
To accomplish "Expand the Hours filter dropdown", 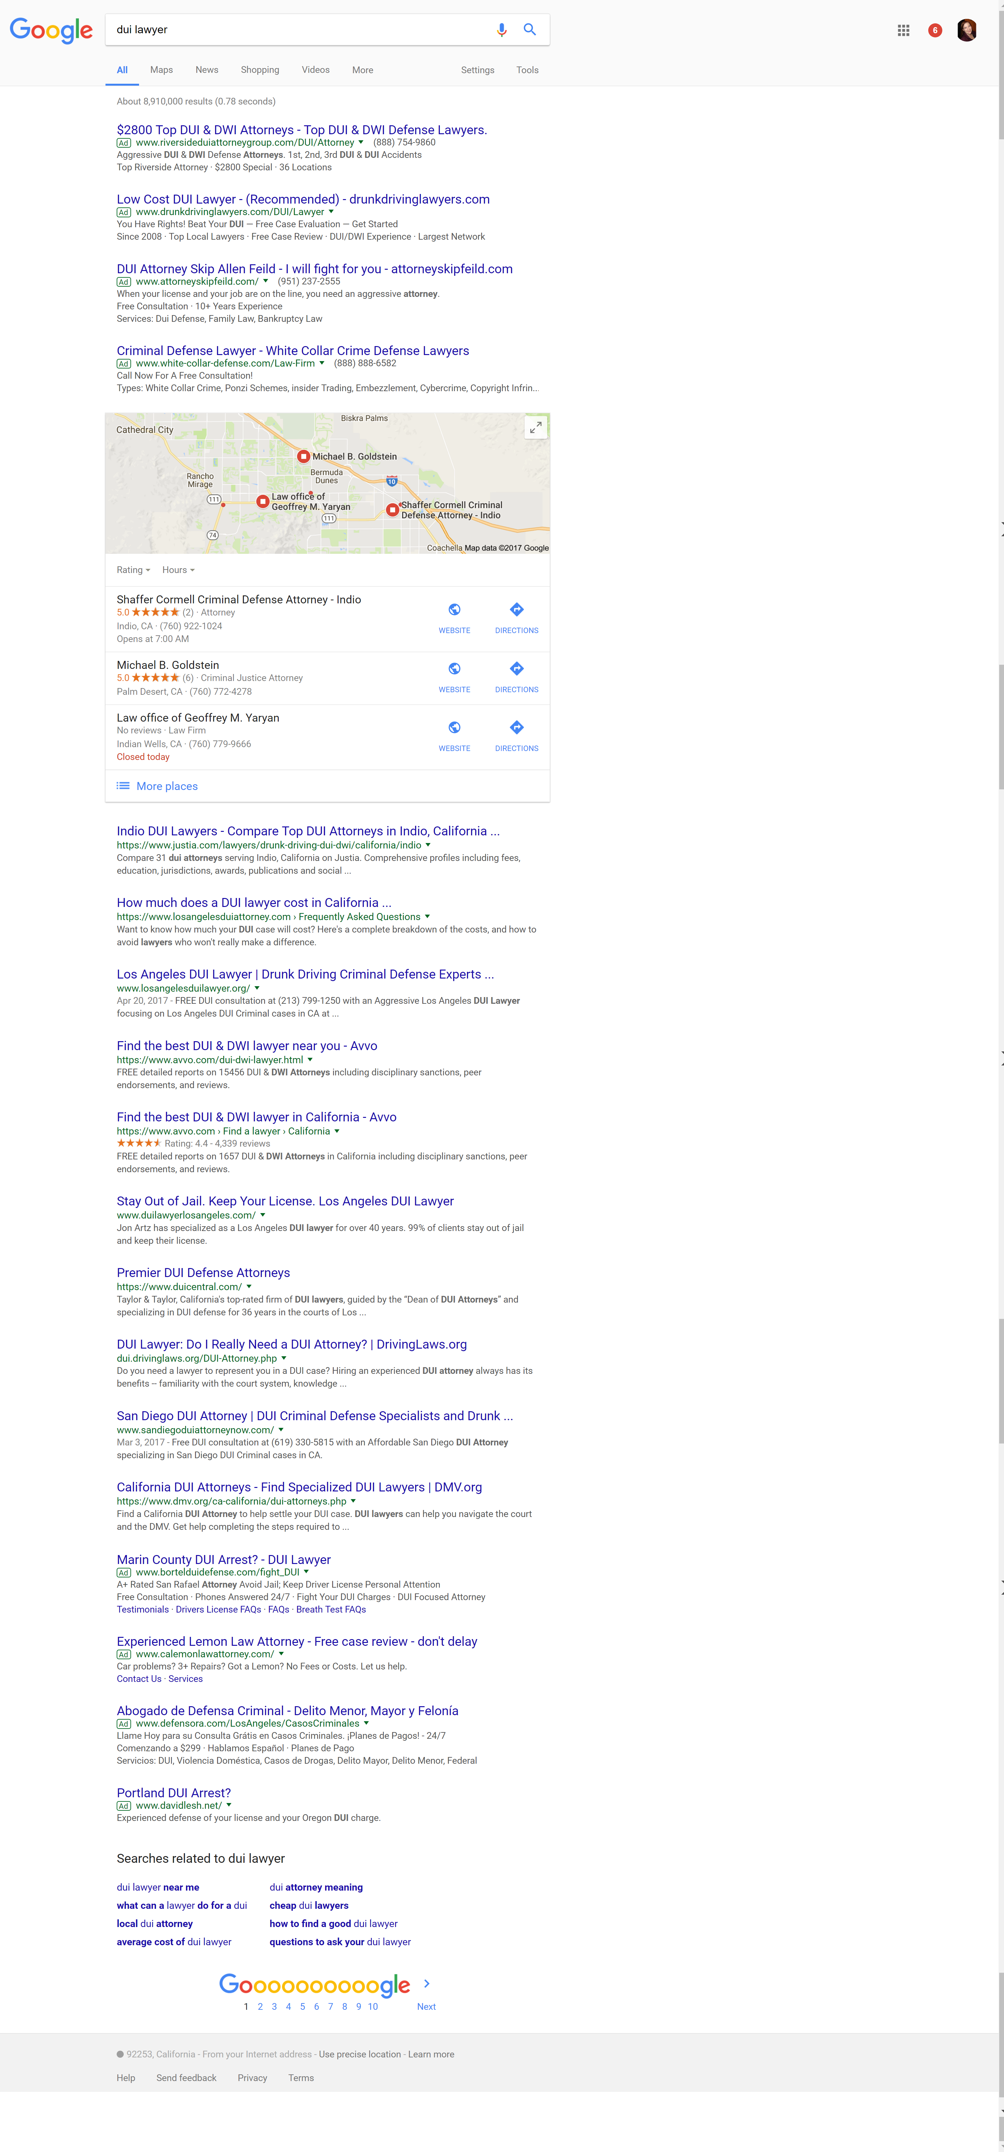I will (178, 570).
